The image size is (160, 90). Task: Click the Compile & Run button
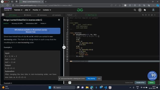140,82
